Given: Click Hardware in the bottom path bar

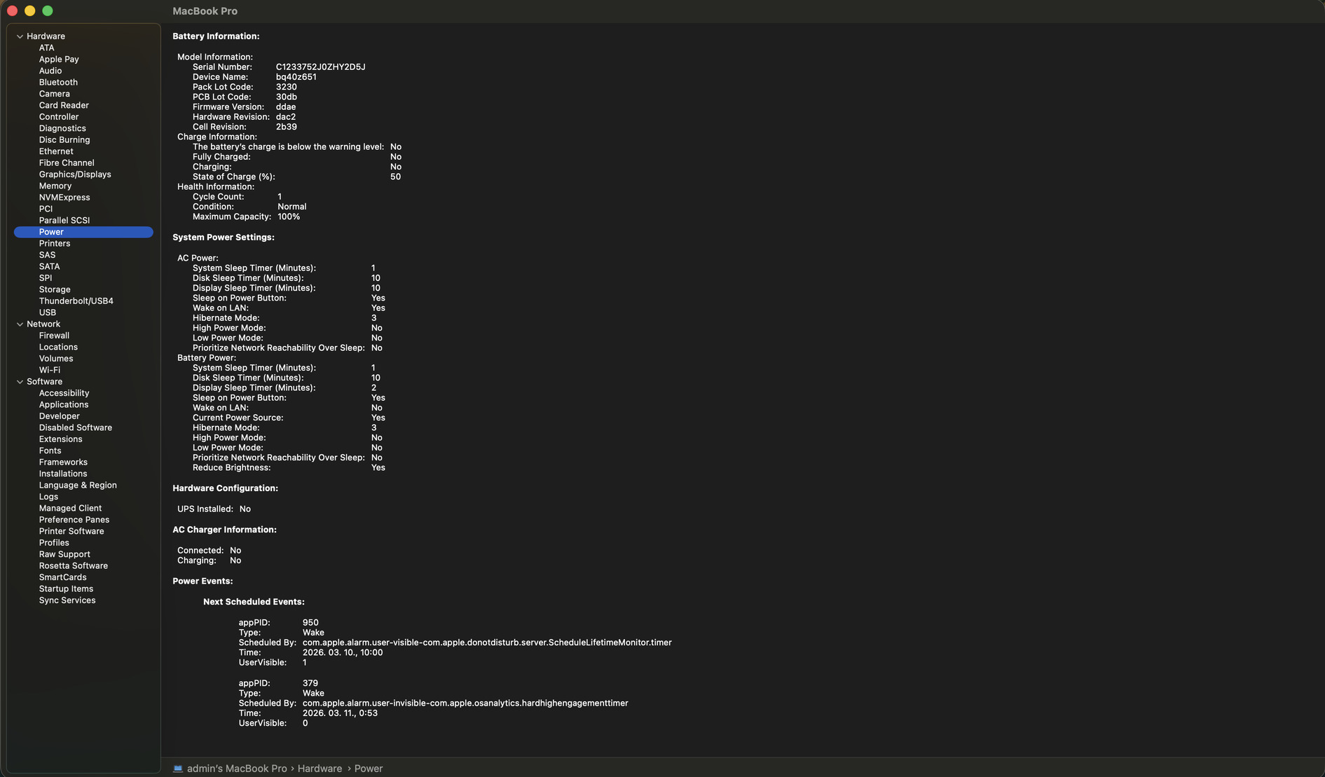Looking at the screenshot, I should pos(320,769).
